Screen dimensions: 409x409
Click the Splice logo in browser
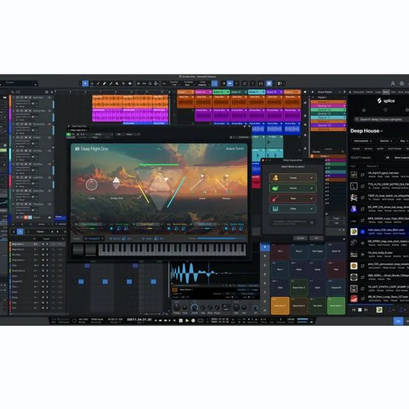coord(386,101)
